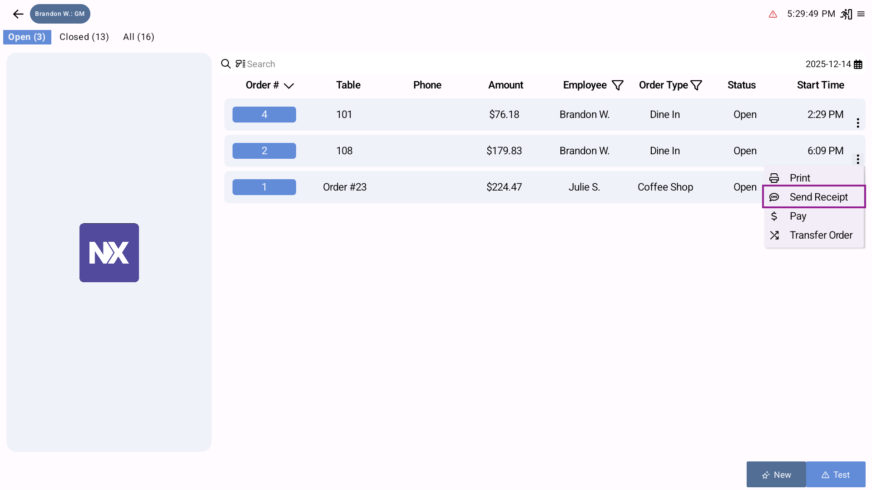Click the Test button
The height and width of the screenshot is (490, 872).
[x=836, y=475]
